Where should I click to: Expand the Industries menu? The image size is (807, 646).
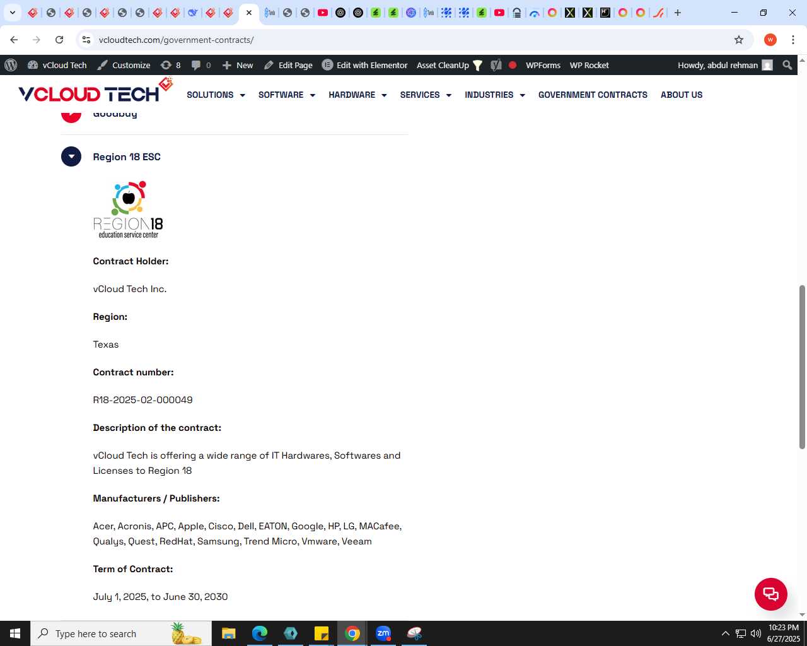[495, 95]
